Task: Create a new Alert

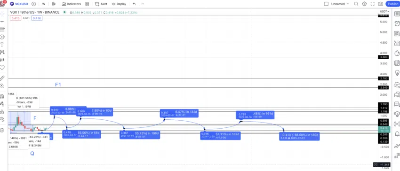Action: (x=101, y=4)
